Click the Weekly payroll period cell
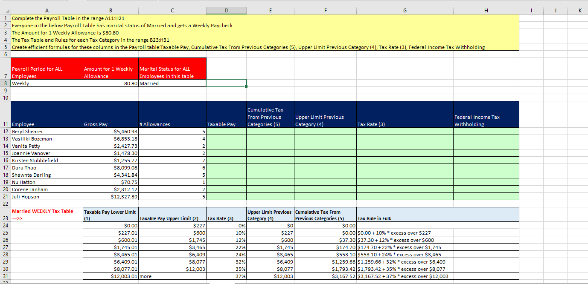This screenshot has height=284, width=588. click(47, 83)
